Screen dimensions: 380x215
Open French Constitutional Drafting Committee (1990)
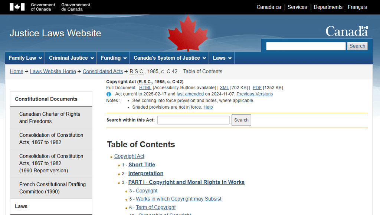[51, 188]
